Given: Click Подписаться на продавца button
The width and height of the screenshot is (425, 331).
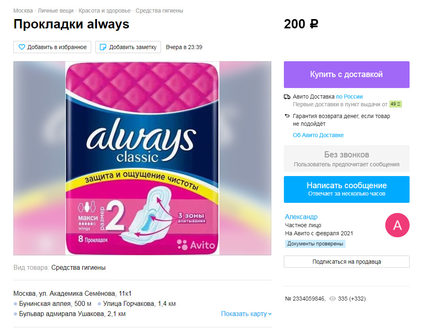Looking at the screenshot, I should (346, 262).
